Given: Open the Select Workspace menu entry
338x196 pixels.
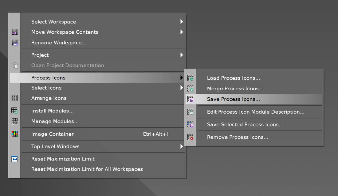Looking at the screenshot, I should click(x=97, y=22).
